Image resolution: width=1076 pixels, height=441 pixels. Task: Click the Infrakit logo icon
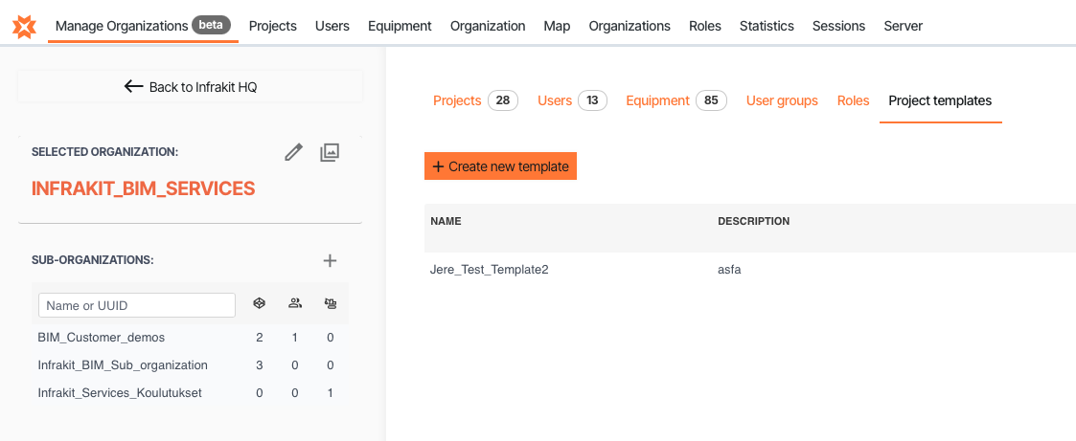24,26
